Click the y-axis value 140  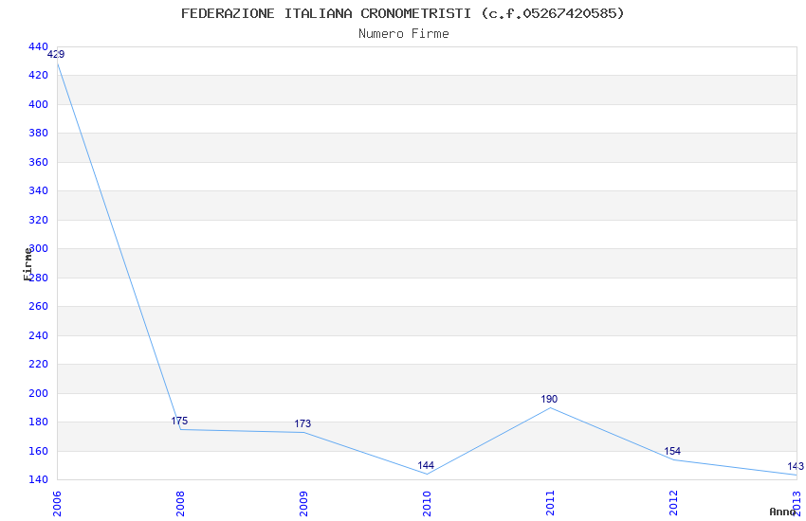coord(39,479)
